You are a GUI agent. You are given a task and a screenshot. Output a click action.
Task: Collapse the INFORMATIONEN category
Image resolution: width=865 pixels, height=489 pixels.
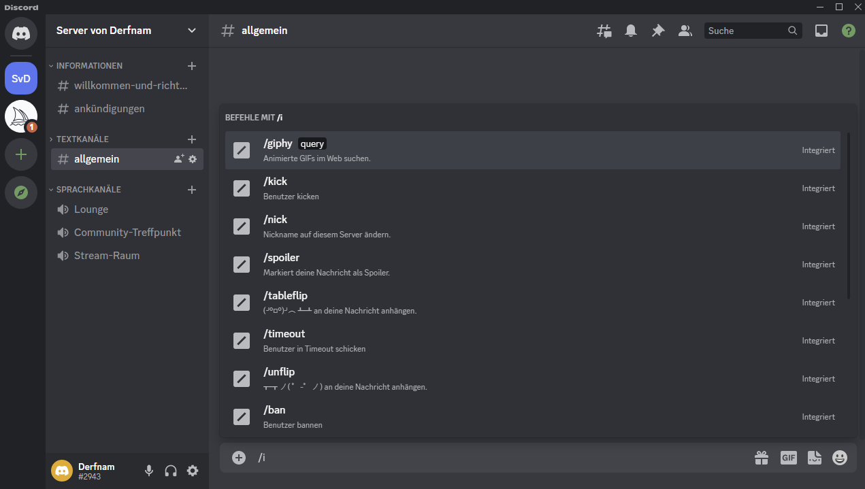tap(89, 66)
